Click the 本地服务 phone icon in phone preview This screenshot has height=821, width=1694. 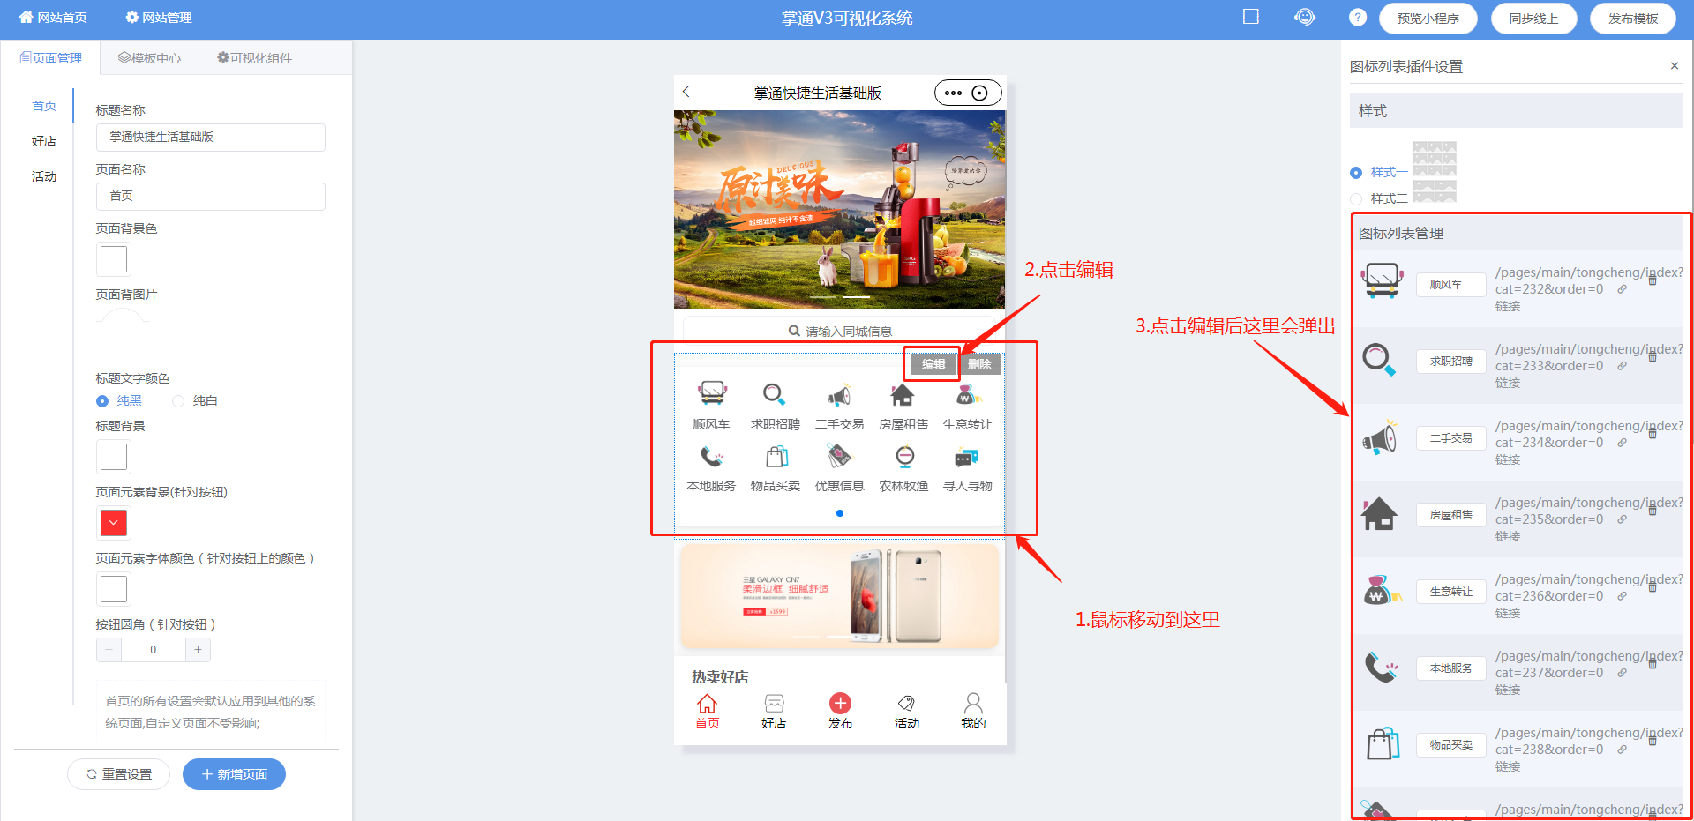pyautogui.click(x=711, y=456)
